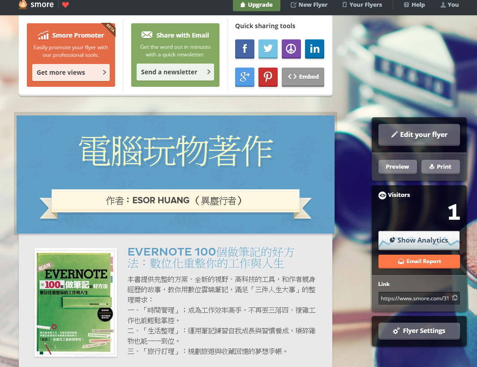Click the red heart icon
This screenshot has height=367, width=477.
65,4
